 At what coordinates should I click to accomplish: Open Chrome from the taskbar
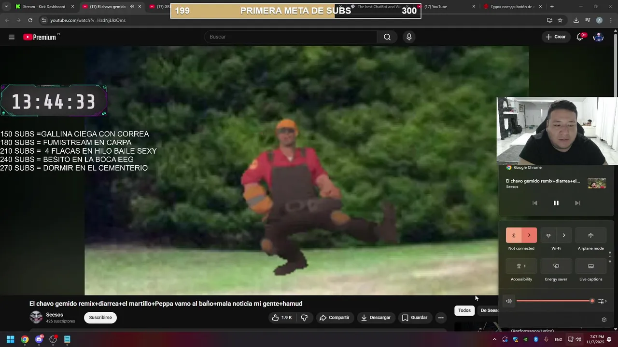click(x=25, y=339)
